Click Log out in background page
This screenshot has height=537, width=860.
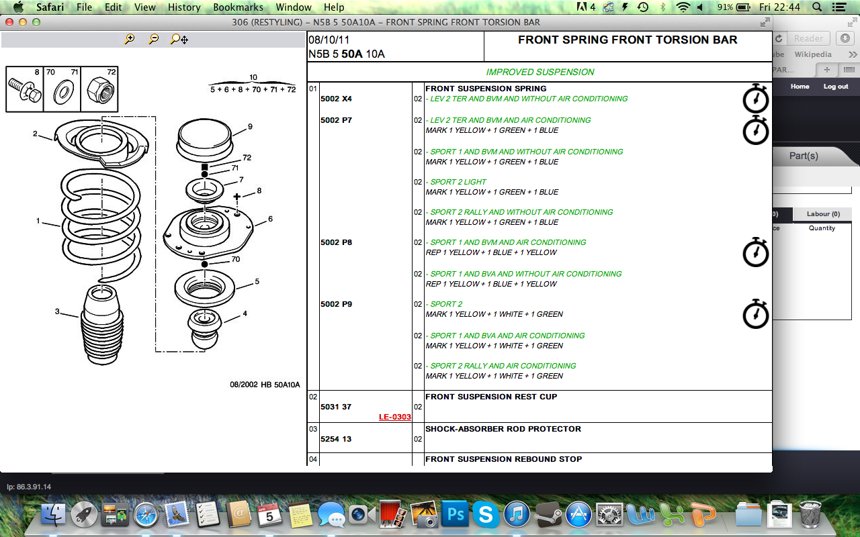tap(836, 87)
